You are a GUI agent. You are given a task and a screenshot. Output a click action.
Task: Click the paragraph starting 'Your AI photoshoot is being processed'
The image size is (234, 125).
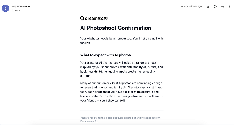coord(122,41)
